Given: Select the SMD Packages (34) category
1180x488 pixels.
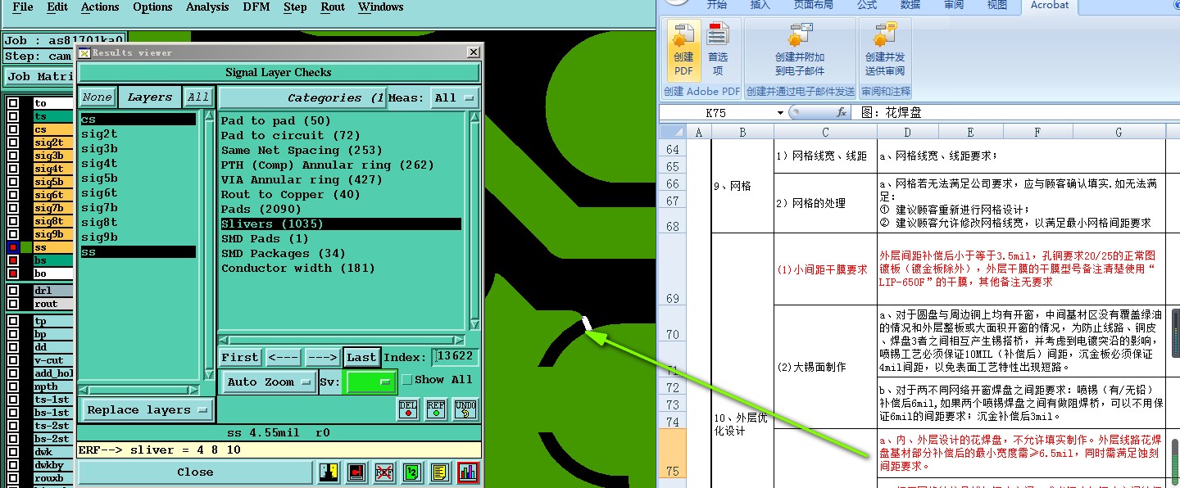Looking at the screenshot, I should coord(341,253).
